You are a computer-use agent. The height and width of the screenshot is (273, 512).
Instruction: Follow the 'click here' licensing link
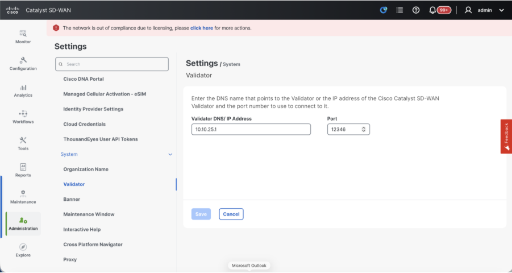click(x=202, y=28)
